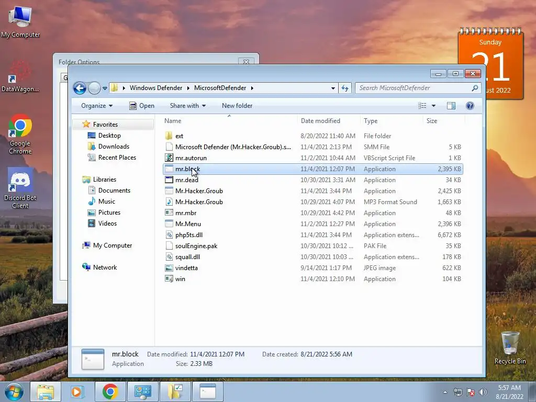Open Music library in navigation pane
This screenshot has width=536, height=402.
point(107,202)
